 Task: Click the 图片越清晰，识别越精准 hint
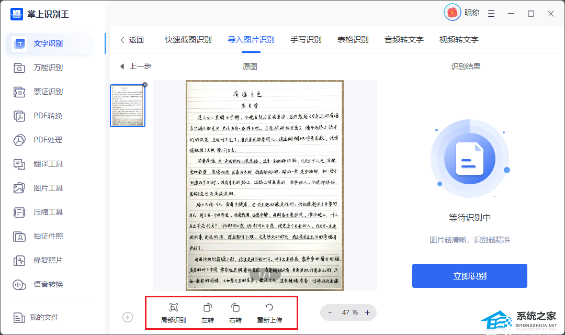469,240
